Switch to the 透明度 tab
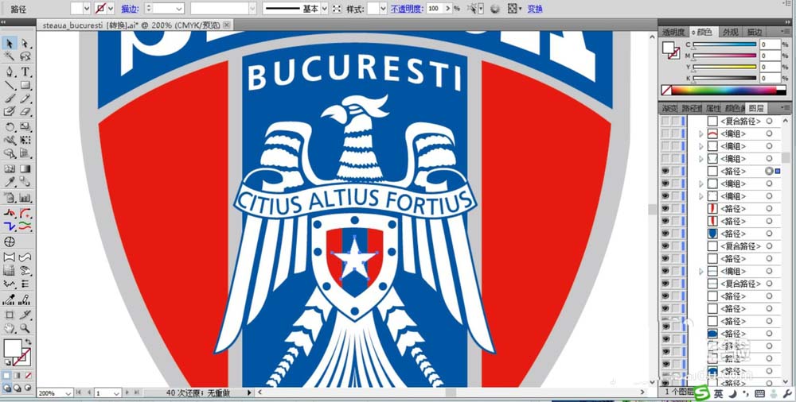The width and height of the screenshot is (796, 402). pyautogui.click(x=673, y=32)
